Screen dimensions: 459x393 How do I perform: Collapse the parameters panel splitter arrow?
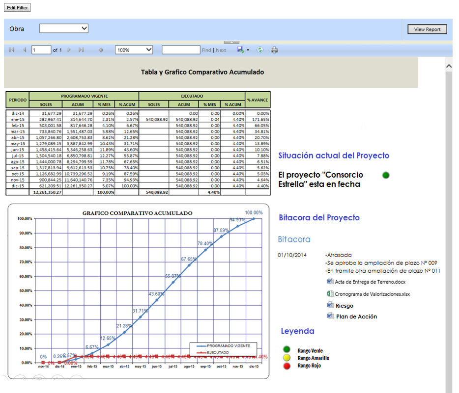coord(231,43)
